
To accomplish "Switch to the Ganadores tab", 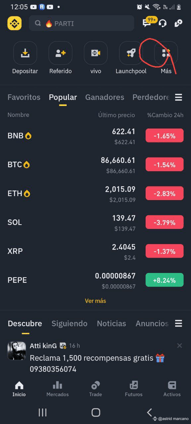I will point(105,97).
